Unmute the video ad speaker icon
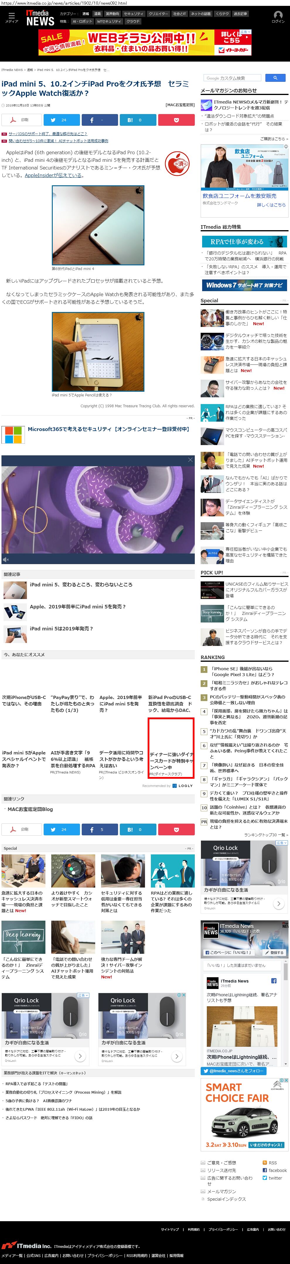Screen dimensions: 290x1264 click(x=6, y=559)
